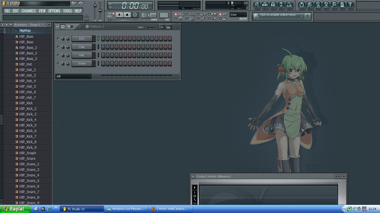The width and height of the screenshot is (380, 213).
Task: Show graph editor in Pattern 1 window
Action: coord(161,27)
